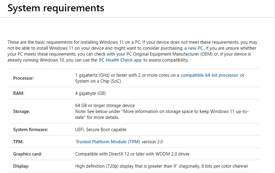The image size is (275, 173).
Task: Click the Display row label
Action: coord(21,166)
